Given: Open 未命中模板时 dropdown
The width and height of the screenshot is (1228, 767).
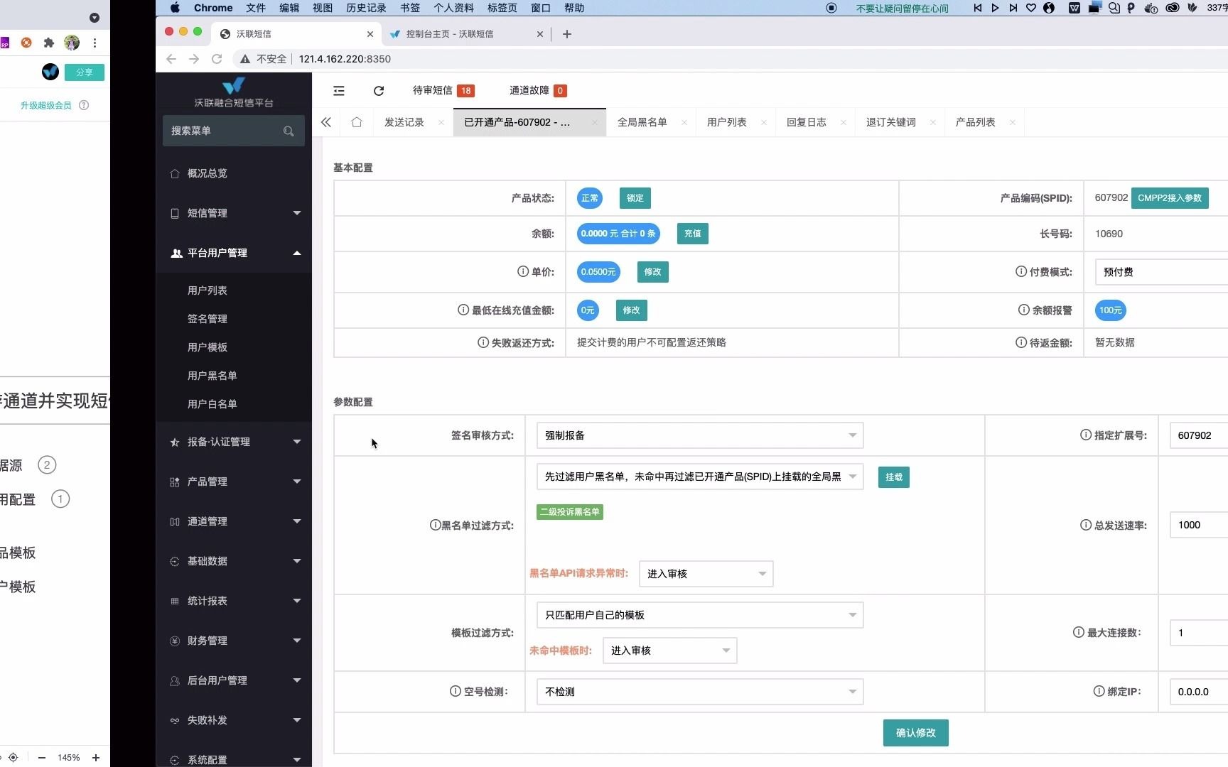Looking at the screenshot, I should (669, 651).
